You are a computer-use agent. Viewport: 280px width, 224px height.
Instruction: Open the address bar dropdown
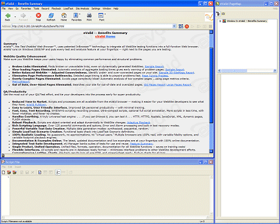click(174, 26)
